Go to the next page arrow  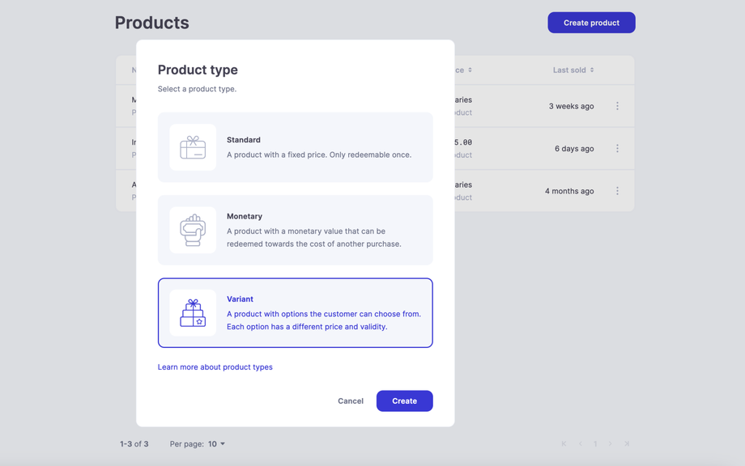pyautogui.click(x=611, y=443)
